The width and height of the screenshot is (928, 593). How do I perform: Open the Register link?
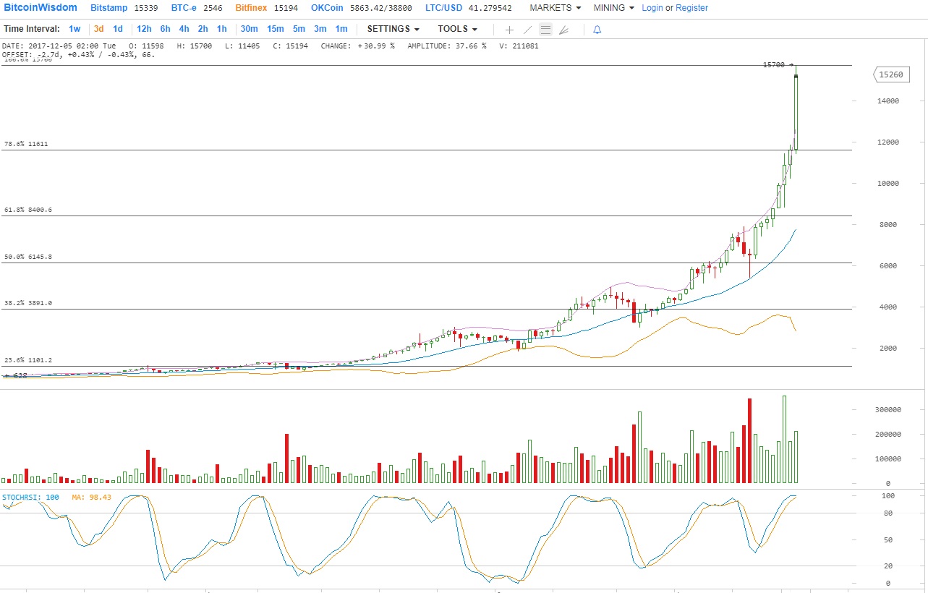691,8
